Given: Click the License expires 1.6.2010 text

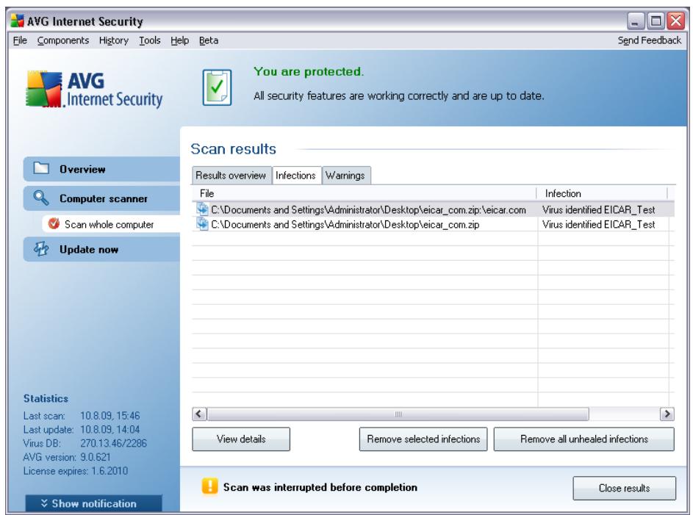Looking at the screenshot, I should coord(75,471).
